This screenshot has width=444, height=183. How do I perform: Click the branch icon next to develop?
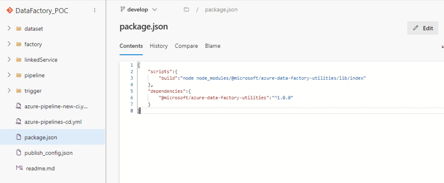point(123,10)
